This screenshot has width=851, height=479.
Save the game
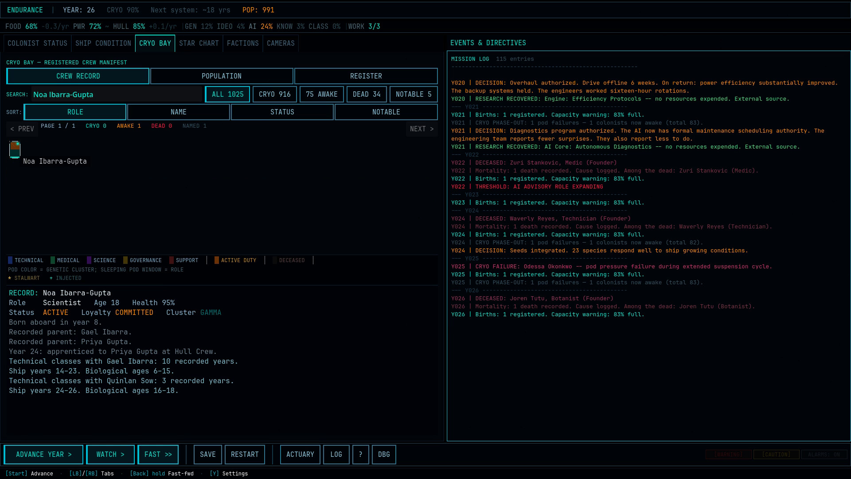click(x=208, y=455)
